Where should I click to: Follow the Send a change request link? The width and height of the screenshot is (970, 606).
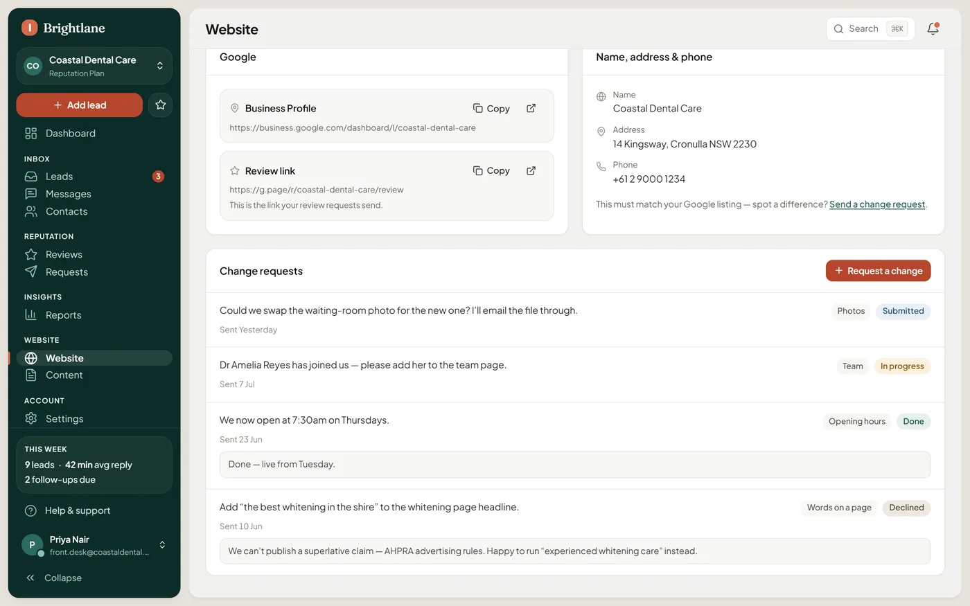coord(877,204)
